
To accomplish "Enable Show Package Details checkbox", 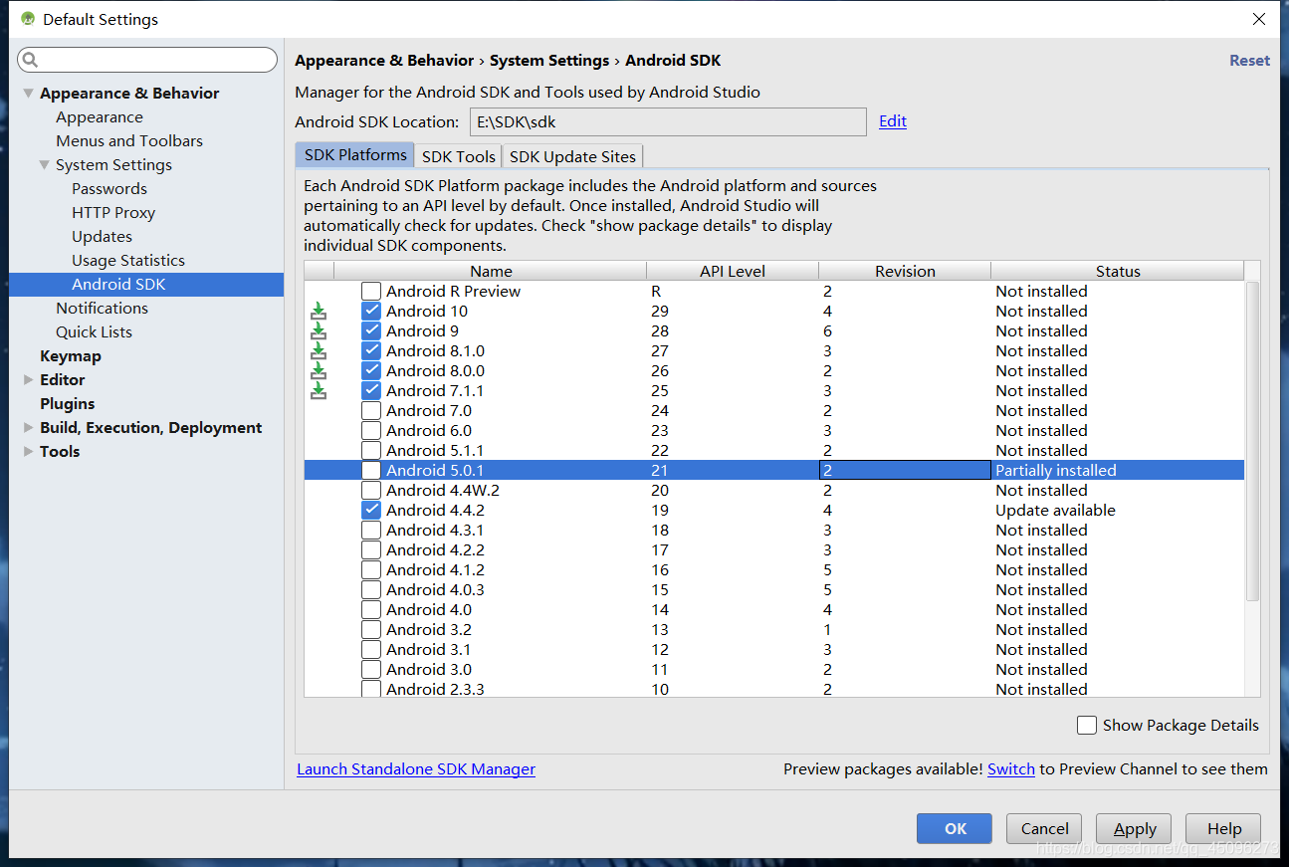I will click(x=1087, y=725).
